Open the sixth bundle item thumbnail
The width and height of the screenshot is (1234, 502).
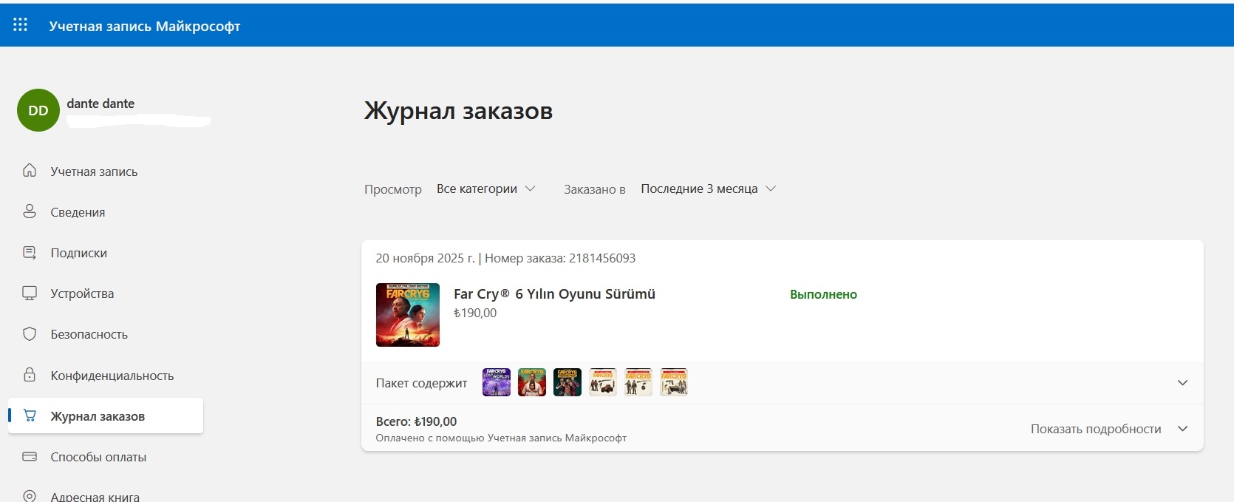(x=674, y=382)
